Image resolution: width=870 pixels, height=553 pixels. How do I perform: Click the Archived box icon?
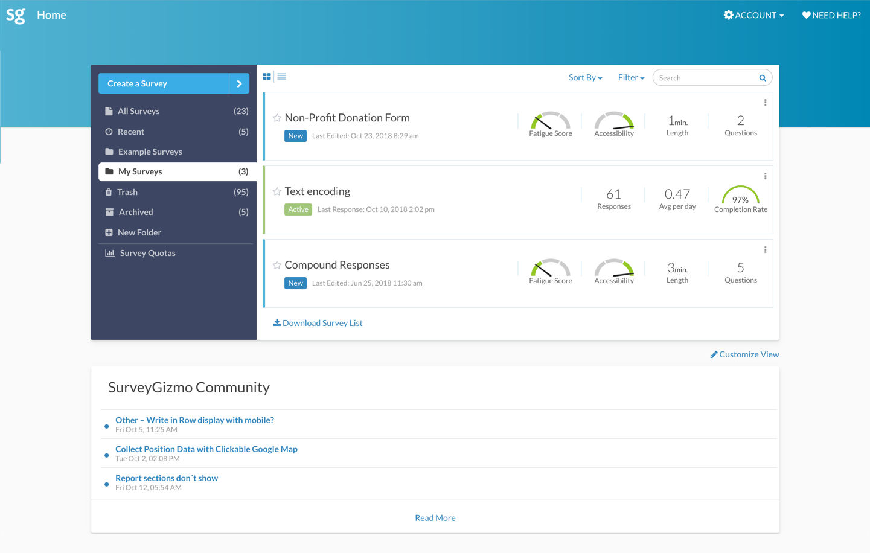109,212
